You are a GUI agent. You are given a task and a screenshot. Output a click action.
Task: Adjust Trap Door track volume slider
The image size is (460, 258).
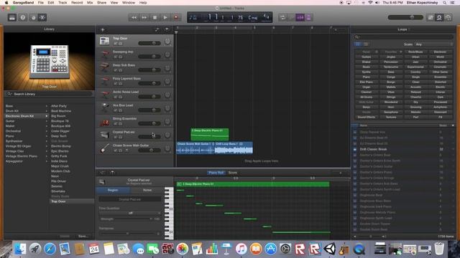pyautogui.click(x=149, y=43)
